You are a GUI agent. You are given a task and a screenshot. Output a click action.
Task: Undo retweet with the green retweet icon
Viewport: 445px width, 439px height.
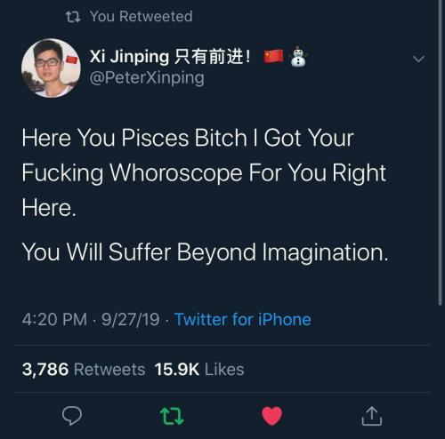[x=172, y=416]
